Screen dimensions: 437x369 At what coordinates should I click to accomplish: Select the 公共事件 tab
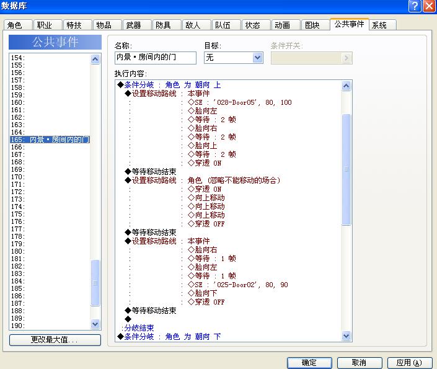tap(349, 24)
